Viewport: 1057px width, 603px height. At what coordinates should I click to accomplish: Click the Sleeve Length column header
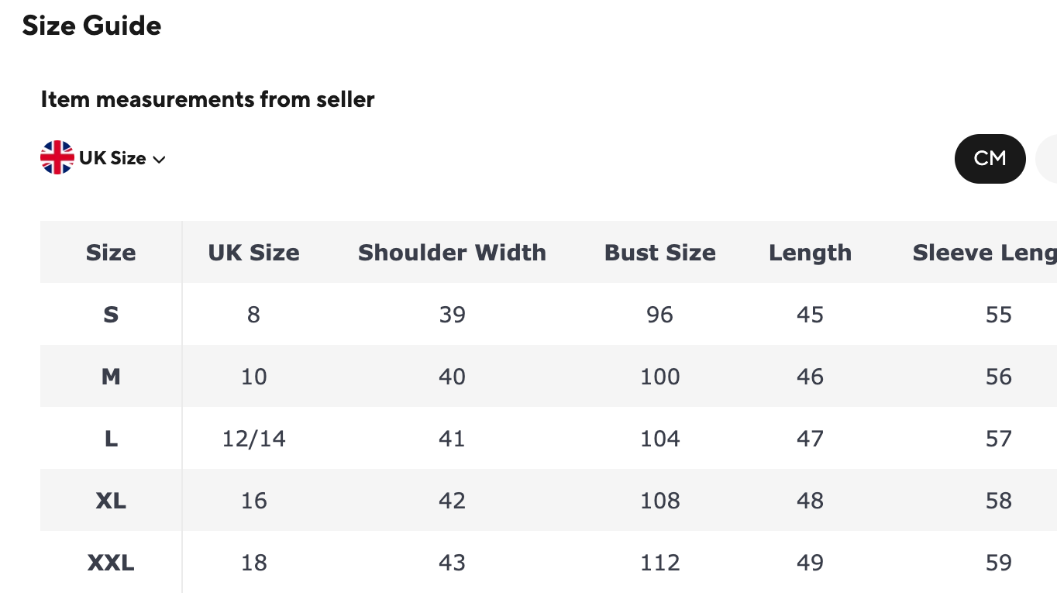point(984,253)
